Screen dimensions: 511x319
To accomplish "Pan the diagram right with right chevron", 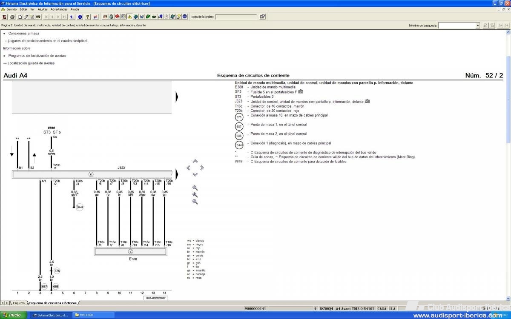I will point(202,168).
